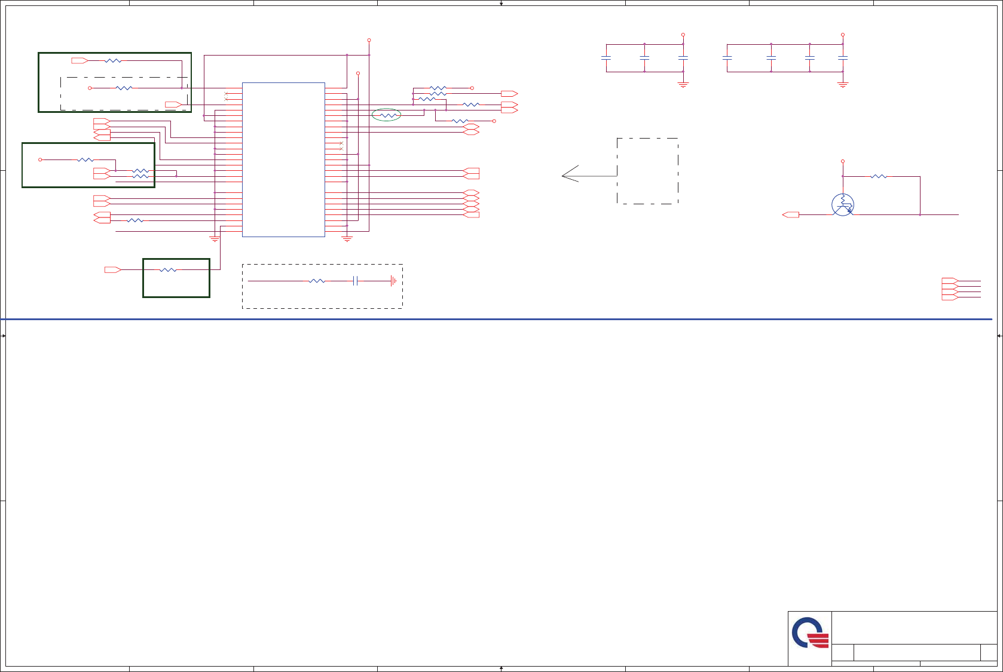Select leftmost capacitor in the four-capacitor bank

(x=727, y=58)
